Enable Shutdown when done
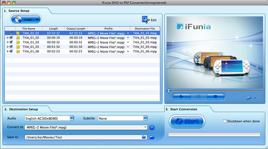This screenshot has width=268, height=149. pos(224,121)
